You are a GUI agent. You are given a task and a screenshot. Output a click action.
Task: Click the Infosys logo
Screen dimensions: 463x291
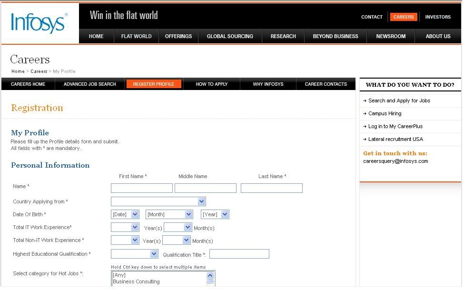tap(39, 23)
